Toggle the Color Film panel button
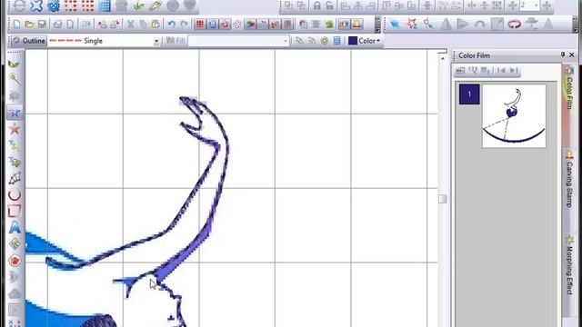The height and width of the screenshot is (327, 582). [344, 25]
